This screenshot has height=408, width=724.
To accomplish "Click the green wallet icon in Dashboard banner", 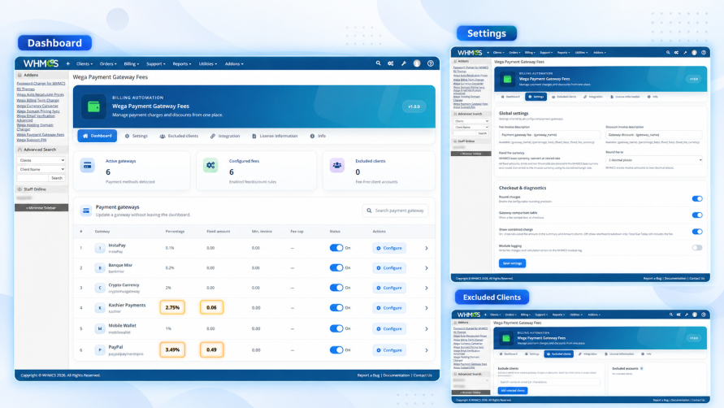I will 93,106.
